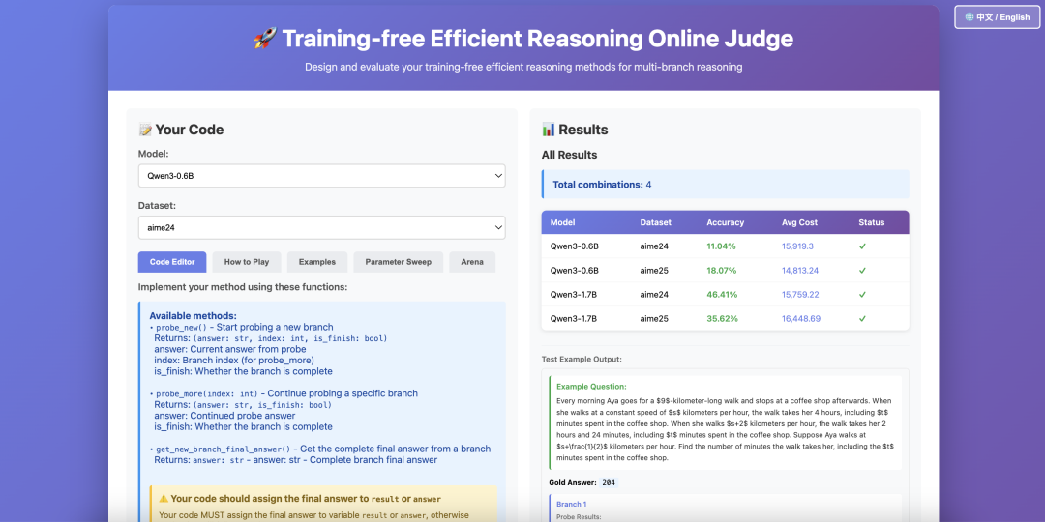Switch to the How to Play tab
The height and width of the screenshot is (522, 1045).
pos(247,262)
